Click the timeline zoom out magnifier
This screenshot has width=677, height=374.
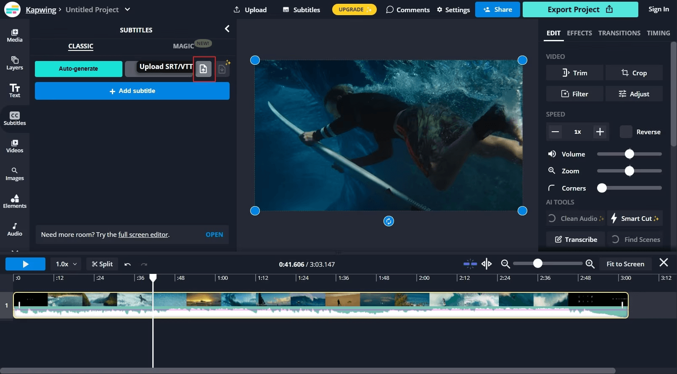pos(505,264)
